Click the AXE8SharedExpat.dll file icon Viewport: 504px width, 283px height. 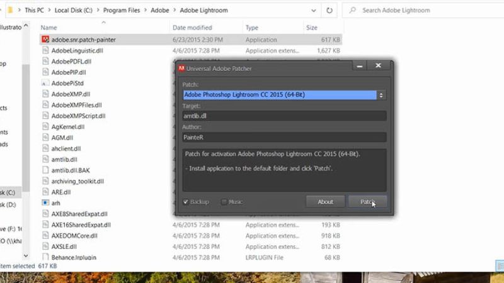[x=45, y=214]
